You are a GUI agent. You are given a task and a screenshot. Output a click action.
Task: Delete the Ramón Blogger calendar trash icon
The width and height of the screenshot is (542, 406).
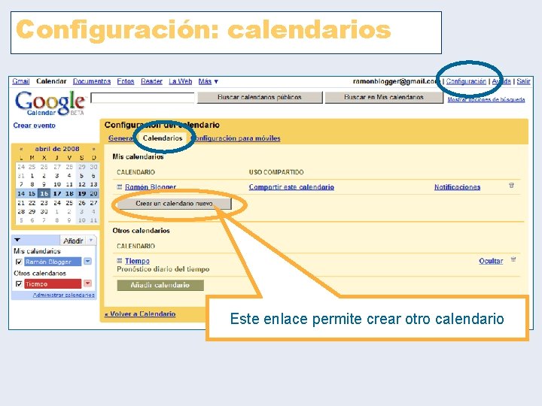[x=512, y=186]
